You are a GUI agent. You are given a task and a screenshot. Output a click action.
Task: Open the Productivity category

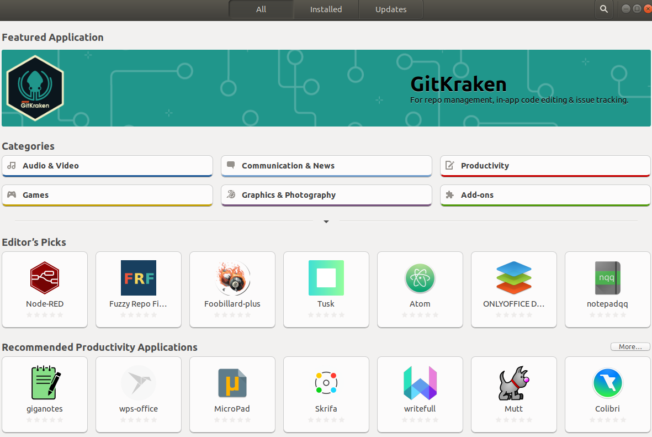pyautogui.click(x=545, y=166)
